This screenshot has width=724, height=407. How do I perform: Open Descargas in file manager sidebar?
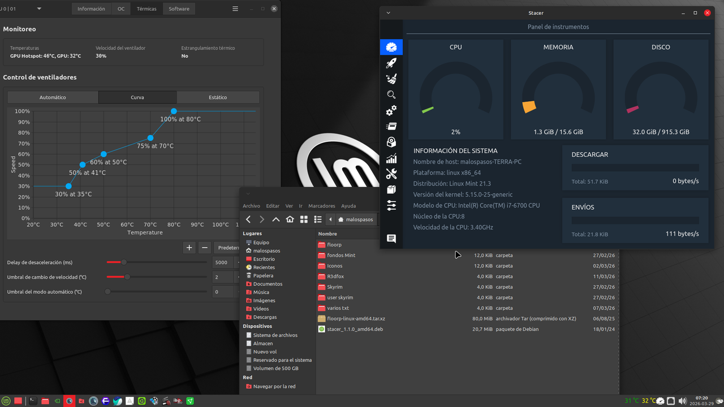[265, 317]
